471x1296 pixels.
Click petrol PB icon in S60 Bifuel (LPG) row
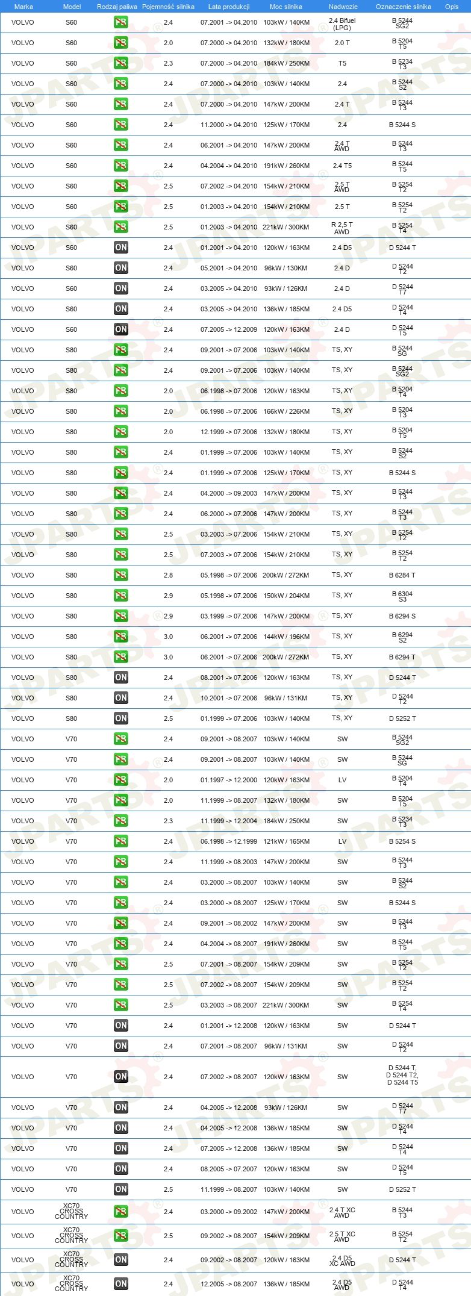pos(121,22)
